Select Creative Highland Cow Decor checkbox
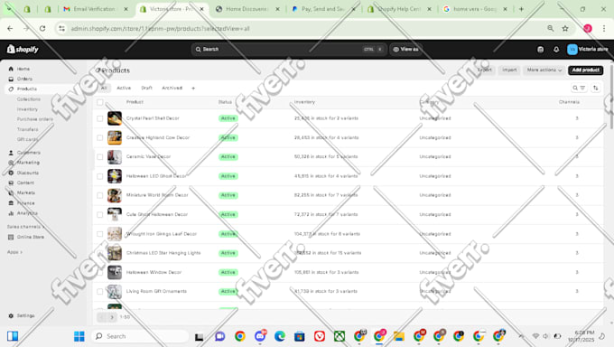The height and width of the screenshot is (347, 614). (100, 137)
